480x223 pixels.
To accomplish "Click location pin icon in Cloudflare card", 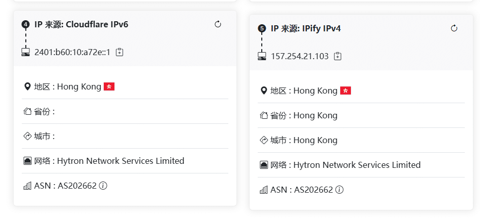I will pos(27,86).
